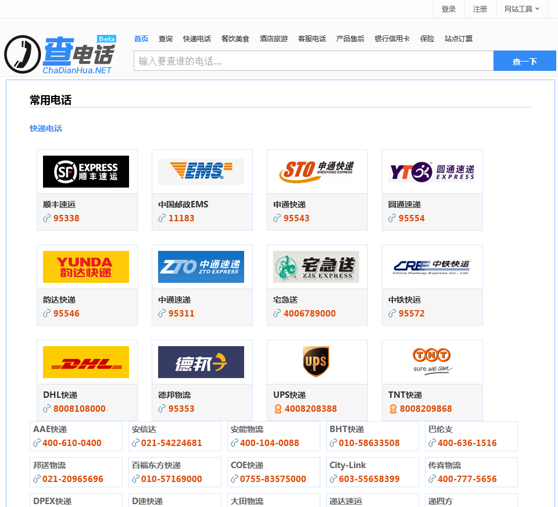The width and height of the screenshot is (558, 507).
Task: Click the TNT快递 name link
Action: [x=405, y=395]
